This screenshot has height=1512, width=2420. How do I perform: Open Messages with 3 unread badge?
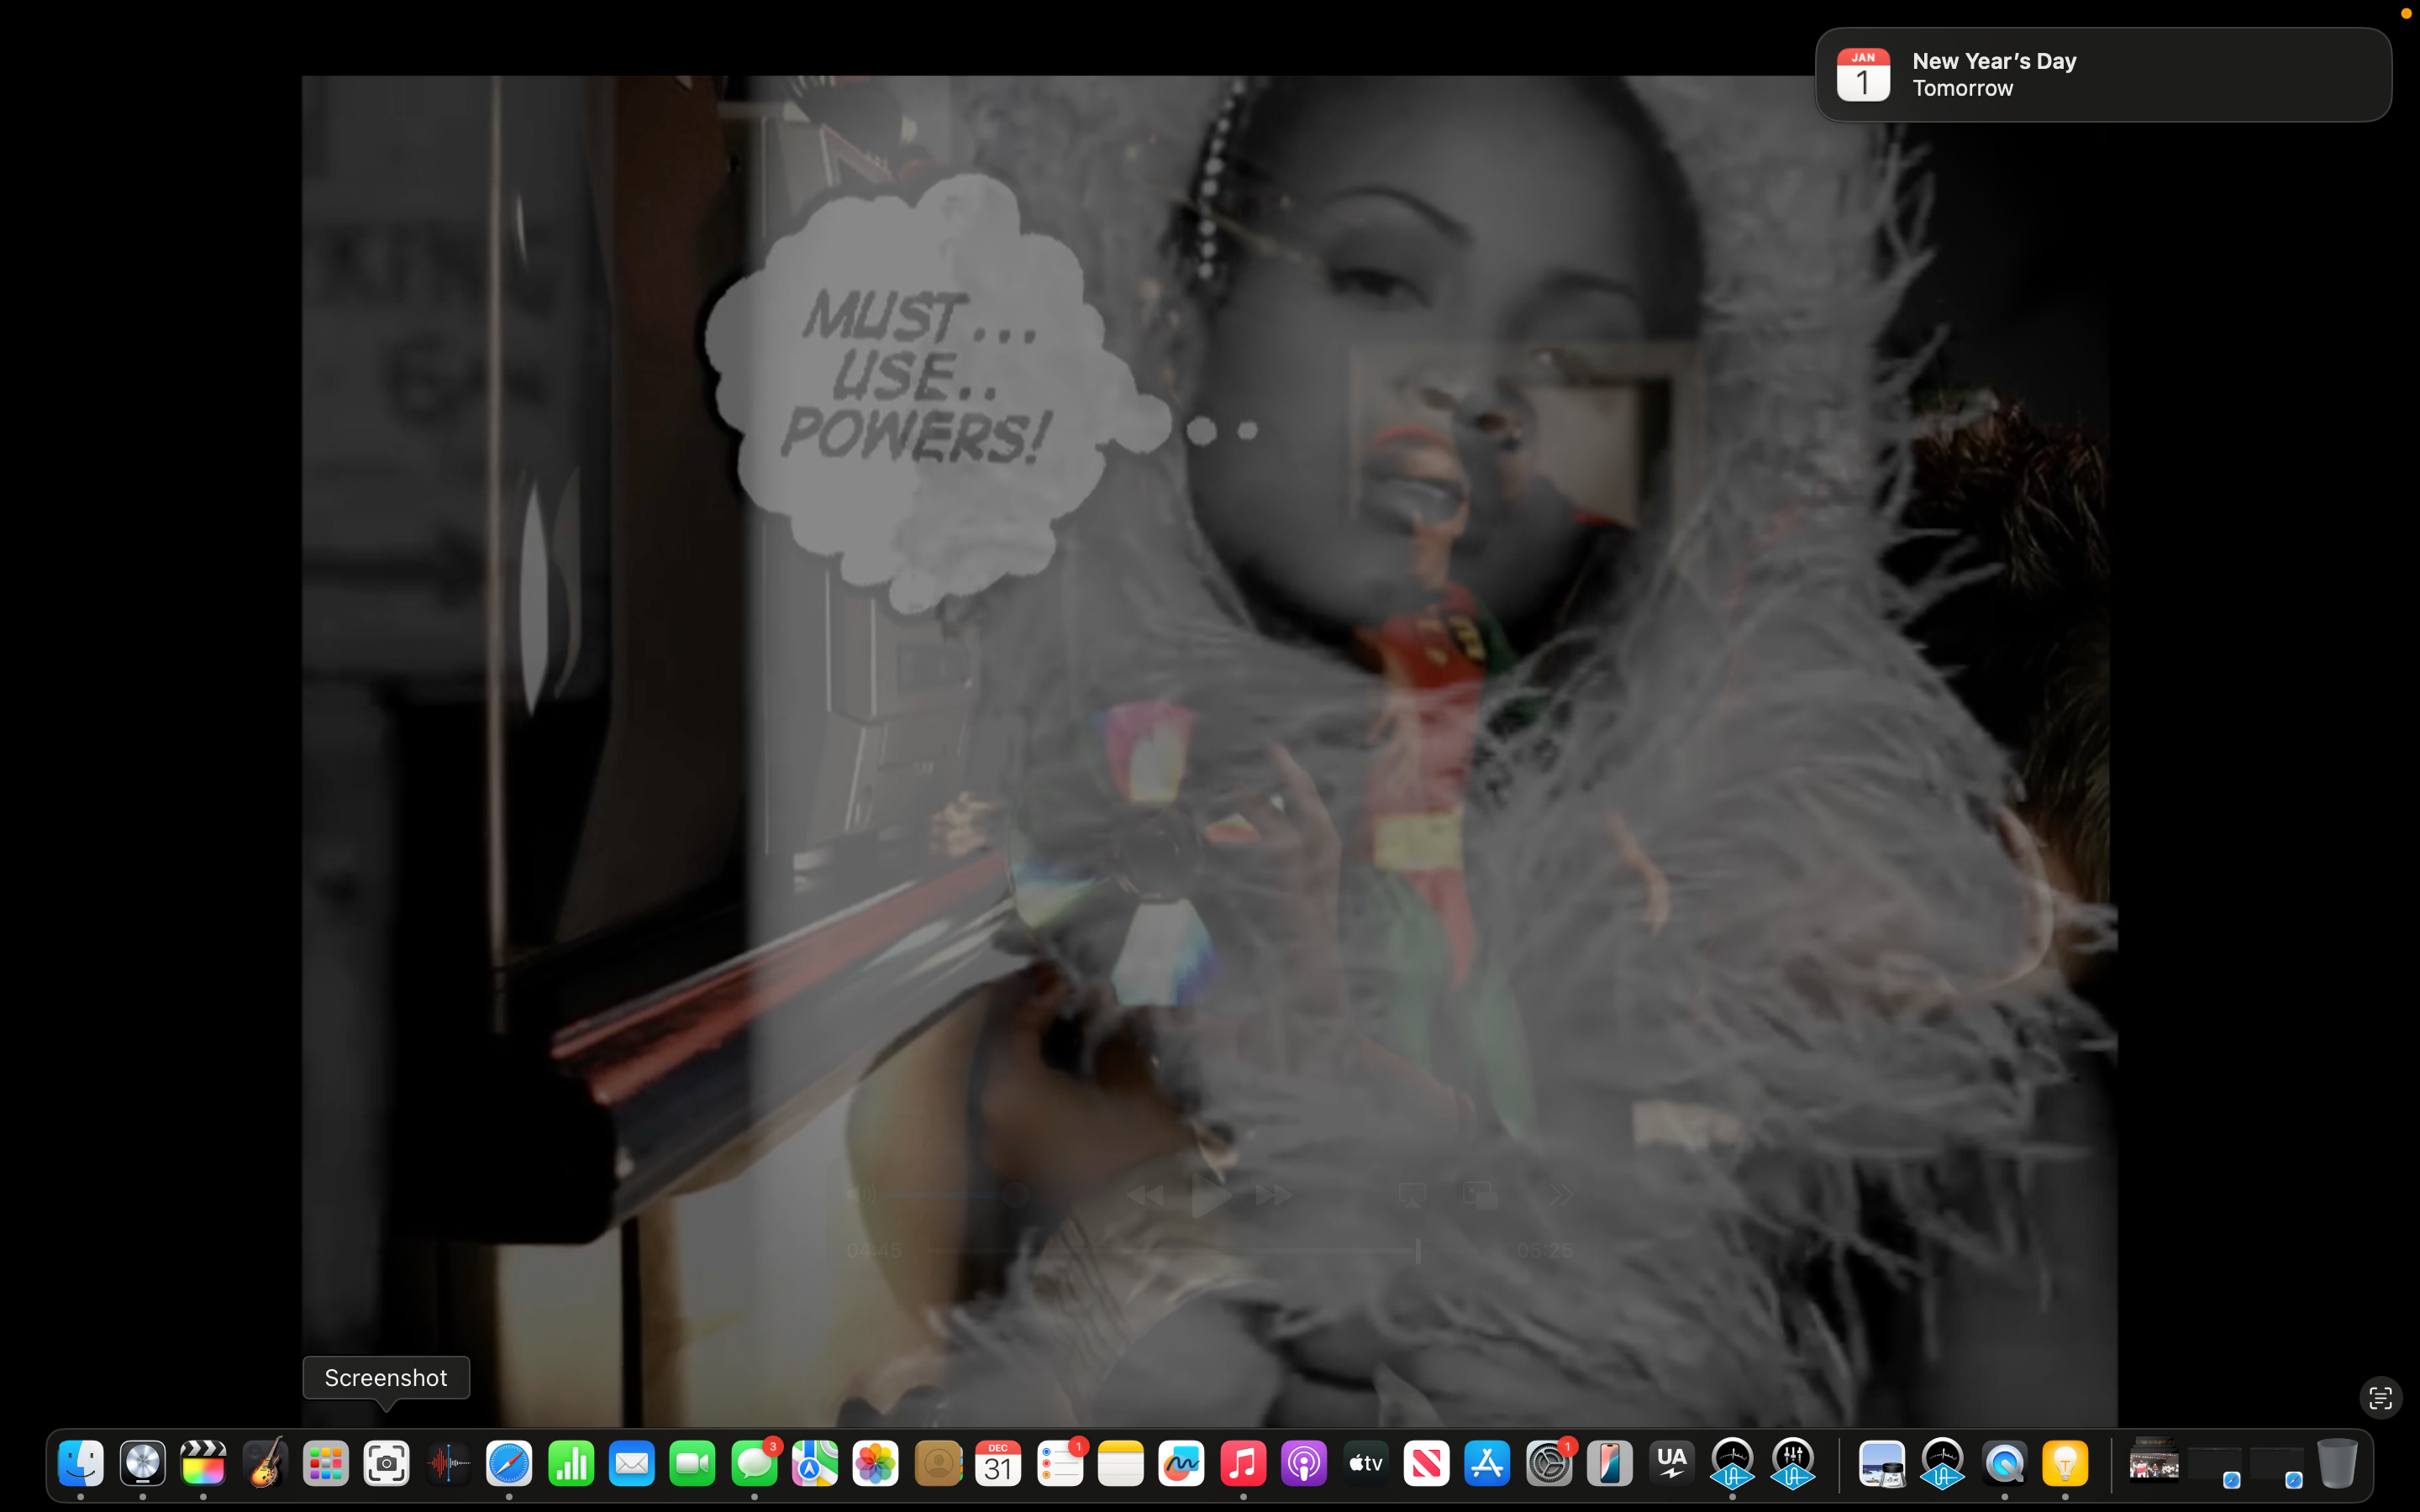pyautogui.click(x=754, y=1464)
